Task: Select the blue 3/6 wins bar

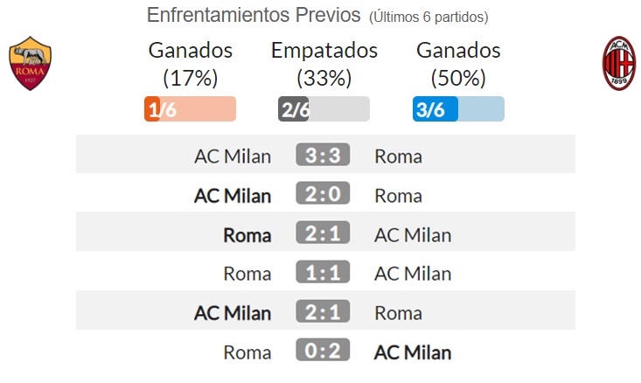Action: (458, 109)
